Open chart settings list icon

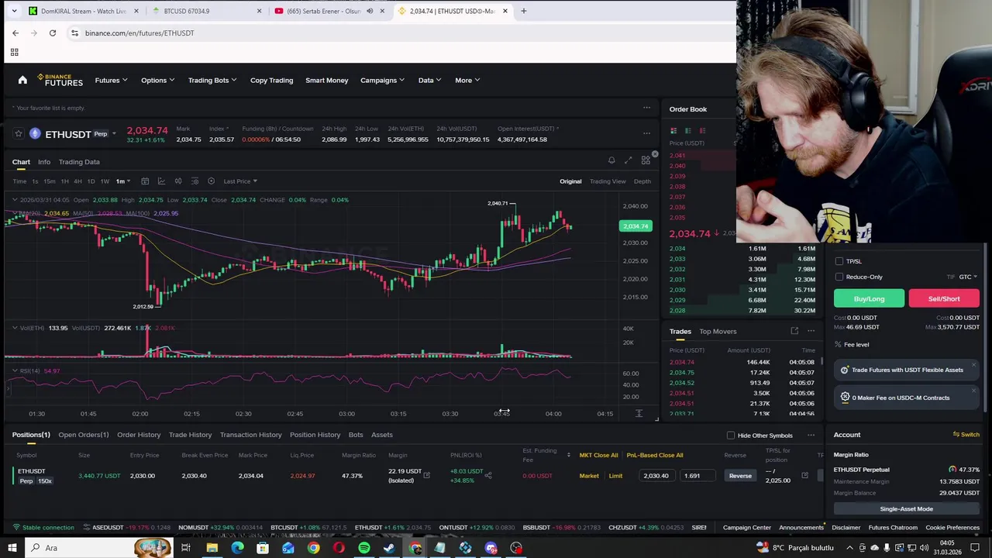(x=195, y=181)
